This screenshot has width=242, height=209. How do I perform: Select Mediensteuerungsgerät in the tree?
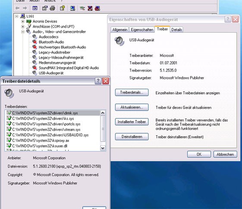57,63
